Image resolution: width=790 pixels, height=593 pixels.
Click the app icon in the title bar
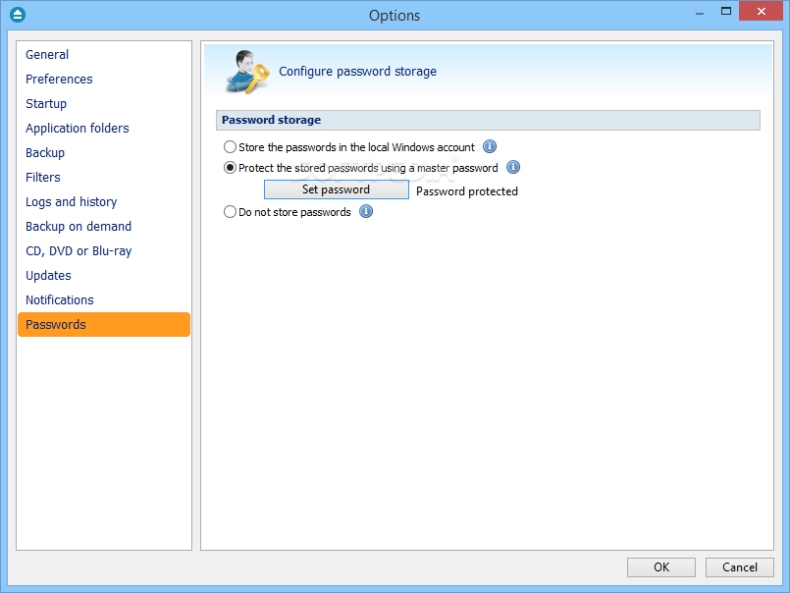[x=18, y=15]
